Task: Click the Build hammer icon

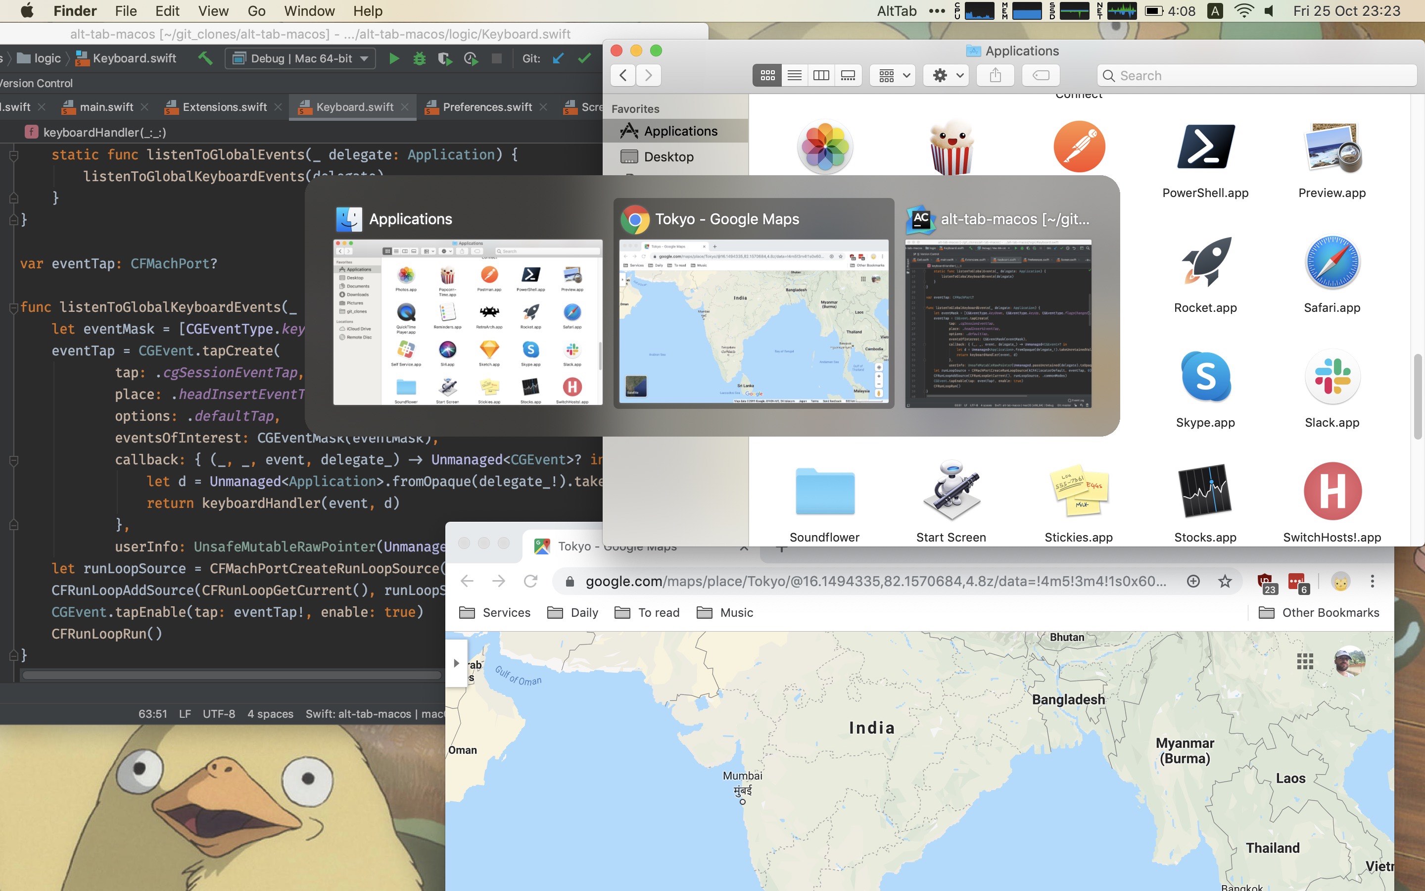Action: pos(205,58)
